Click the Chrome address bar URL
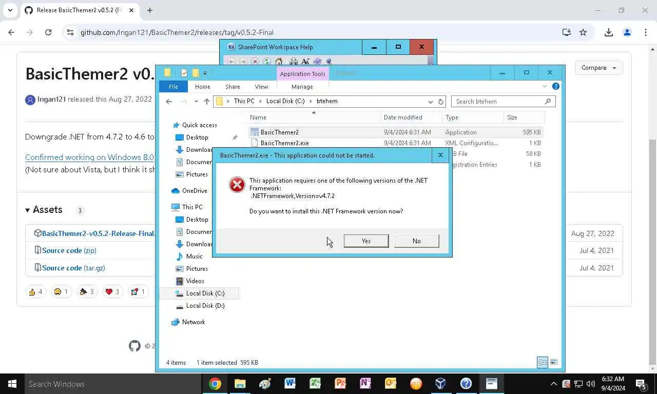 click(x=177, y=32)
